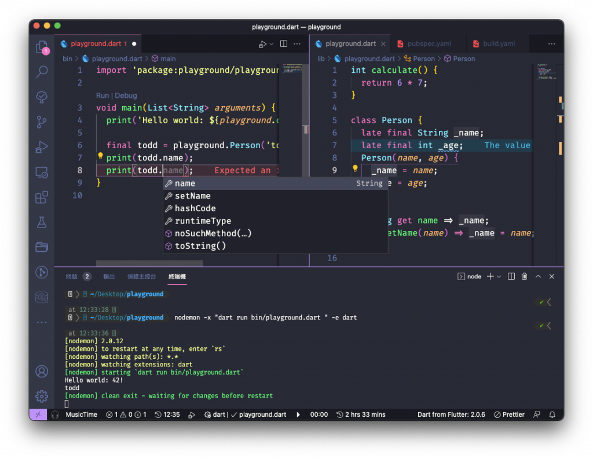This screenshot has width=593, height=459.
Task: Click the first 'Person' class breadcrumb
Action: coord(419,58)
